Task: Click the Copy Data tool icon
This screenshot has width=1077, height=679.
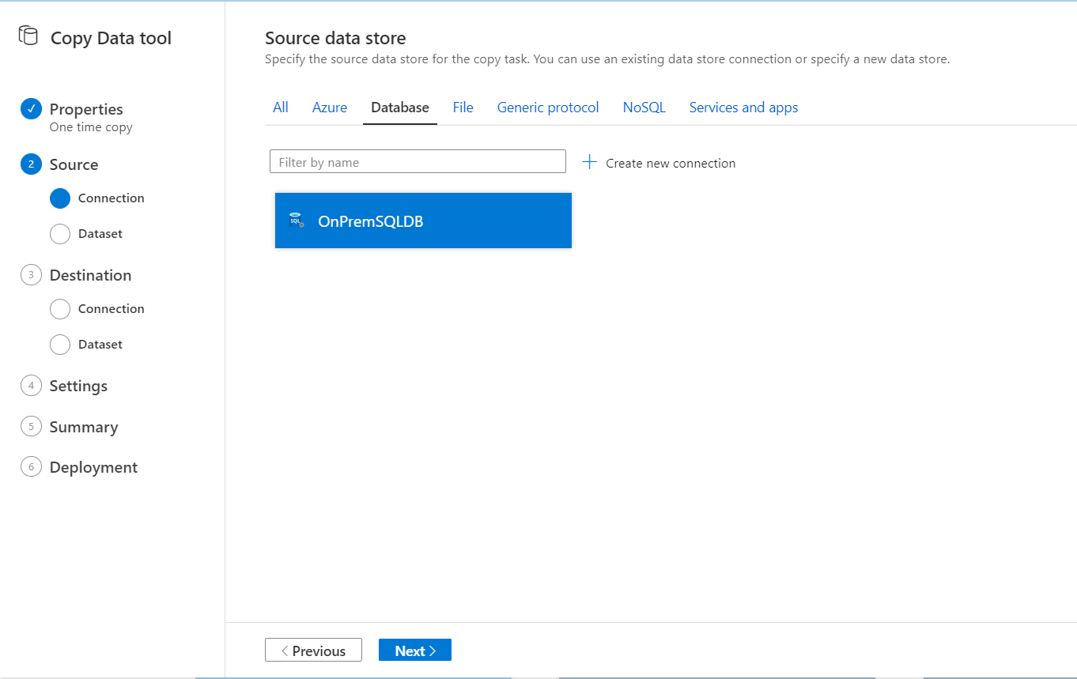Action: [x=28, y=35]
